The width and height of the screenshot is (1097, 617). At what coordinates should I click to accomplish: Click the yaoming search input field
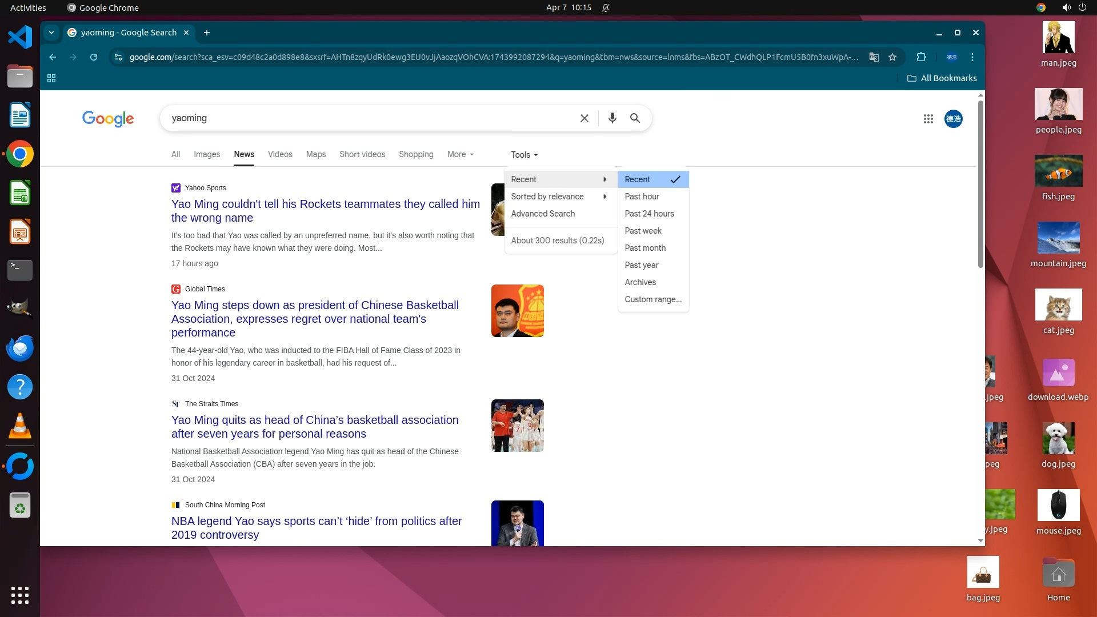pos(366,118)
